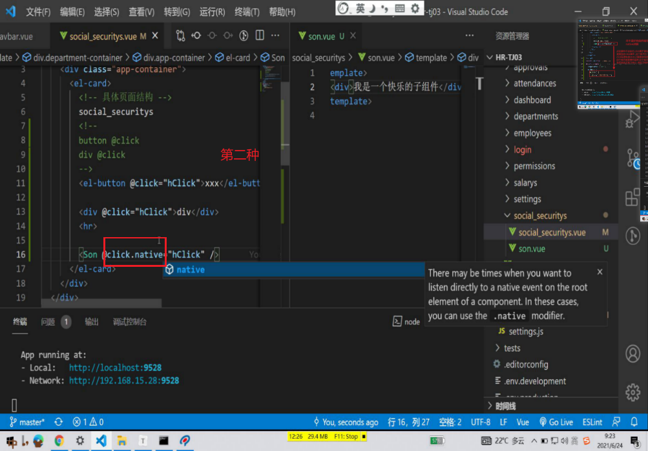The height and width of the screenshot is (451, 648).
Task: Switch to the 输出 panel tab
Action: (x=92, y=322)
